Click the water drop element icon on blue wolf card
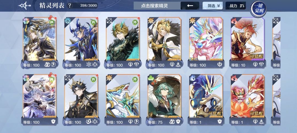 (192, 77)
